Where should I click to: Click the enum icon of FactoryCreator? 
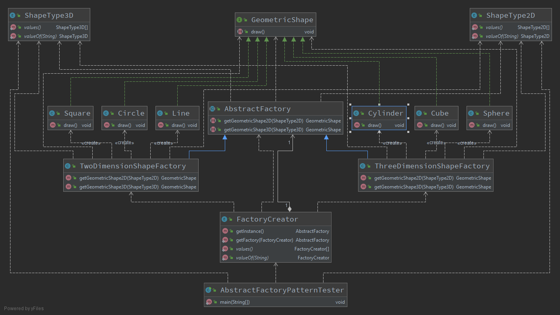[x=224, y=219]
